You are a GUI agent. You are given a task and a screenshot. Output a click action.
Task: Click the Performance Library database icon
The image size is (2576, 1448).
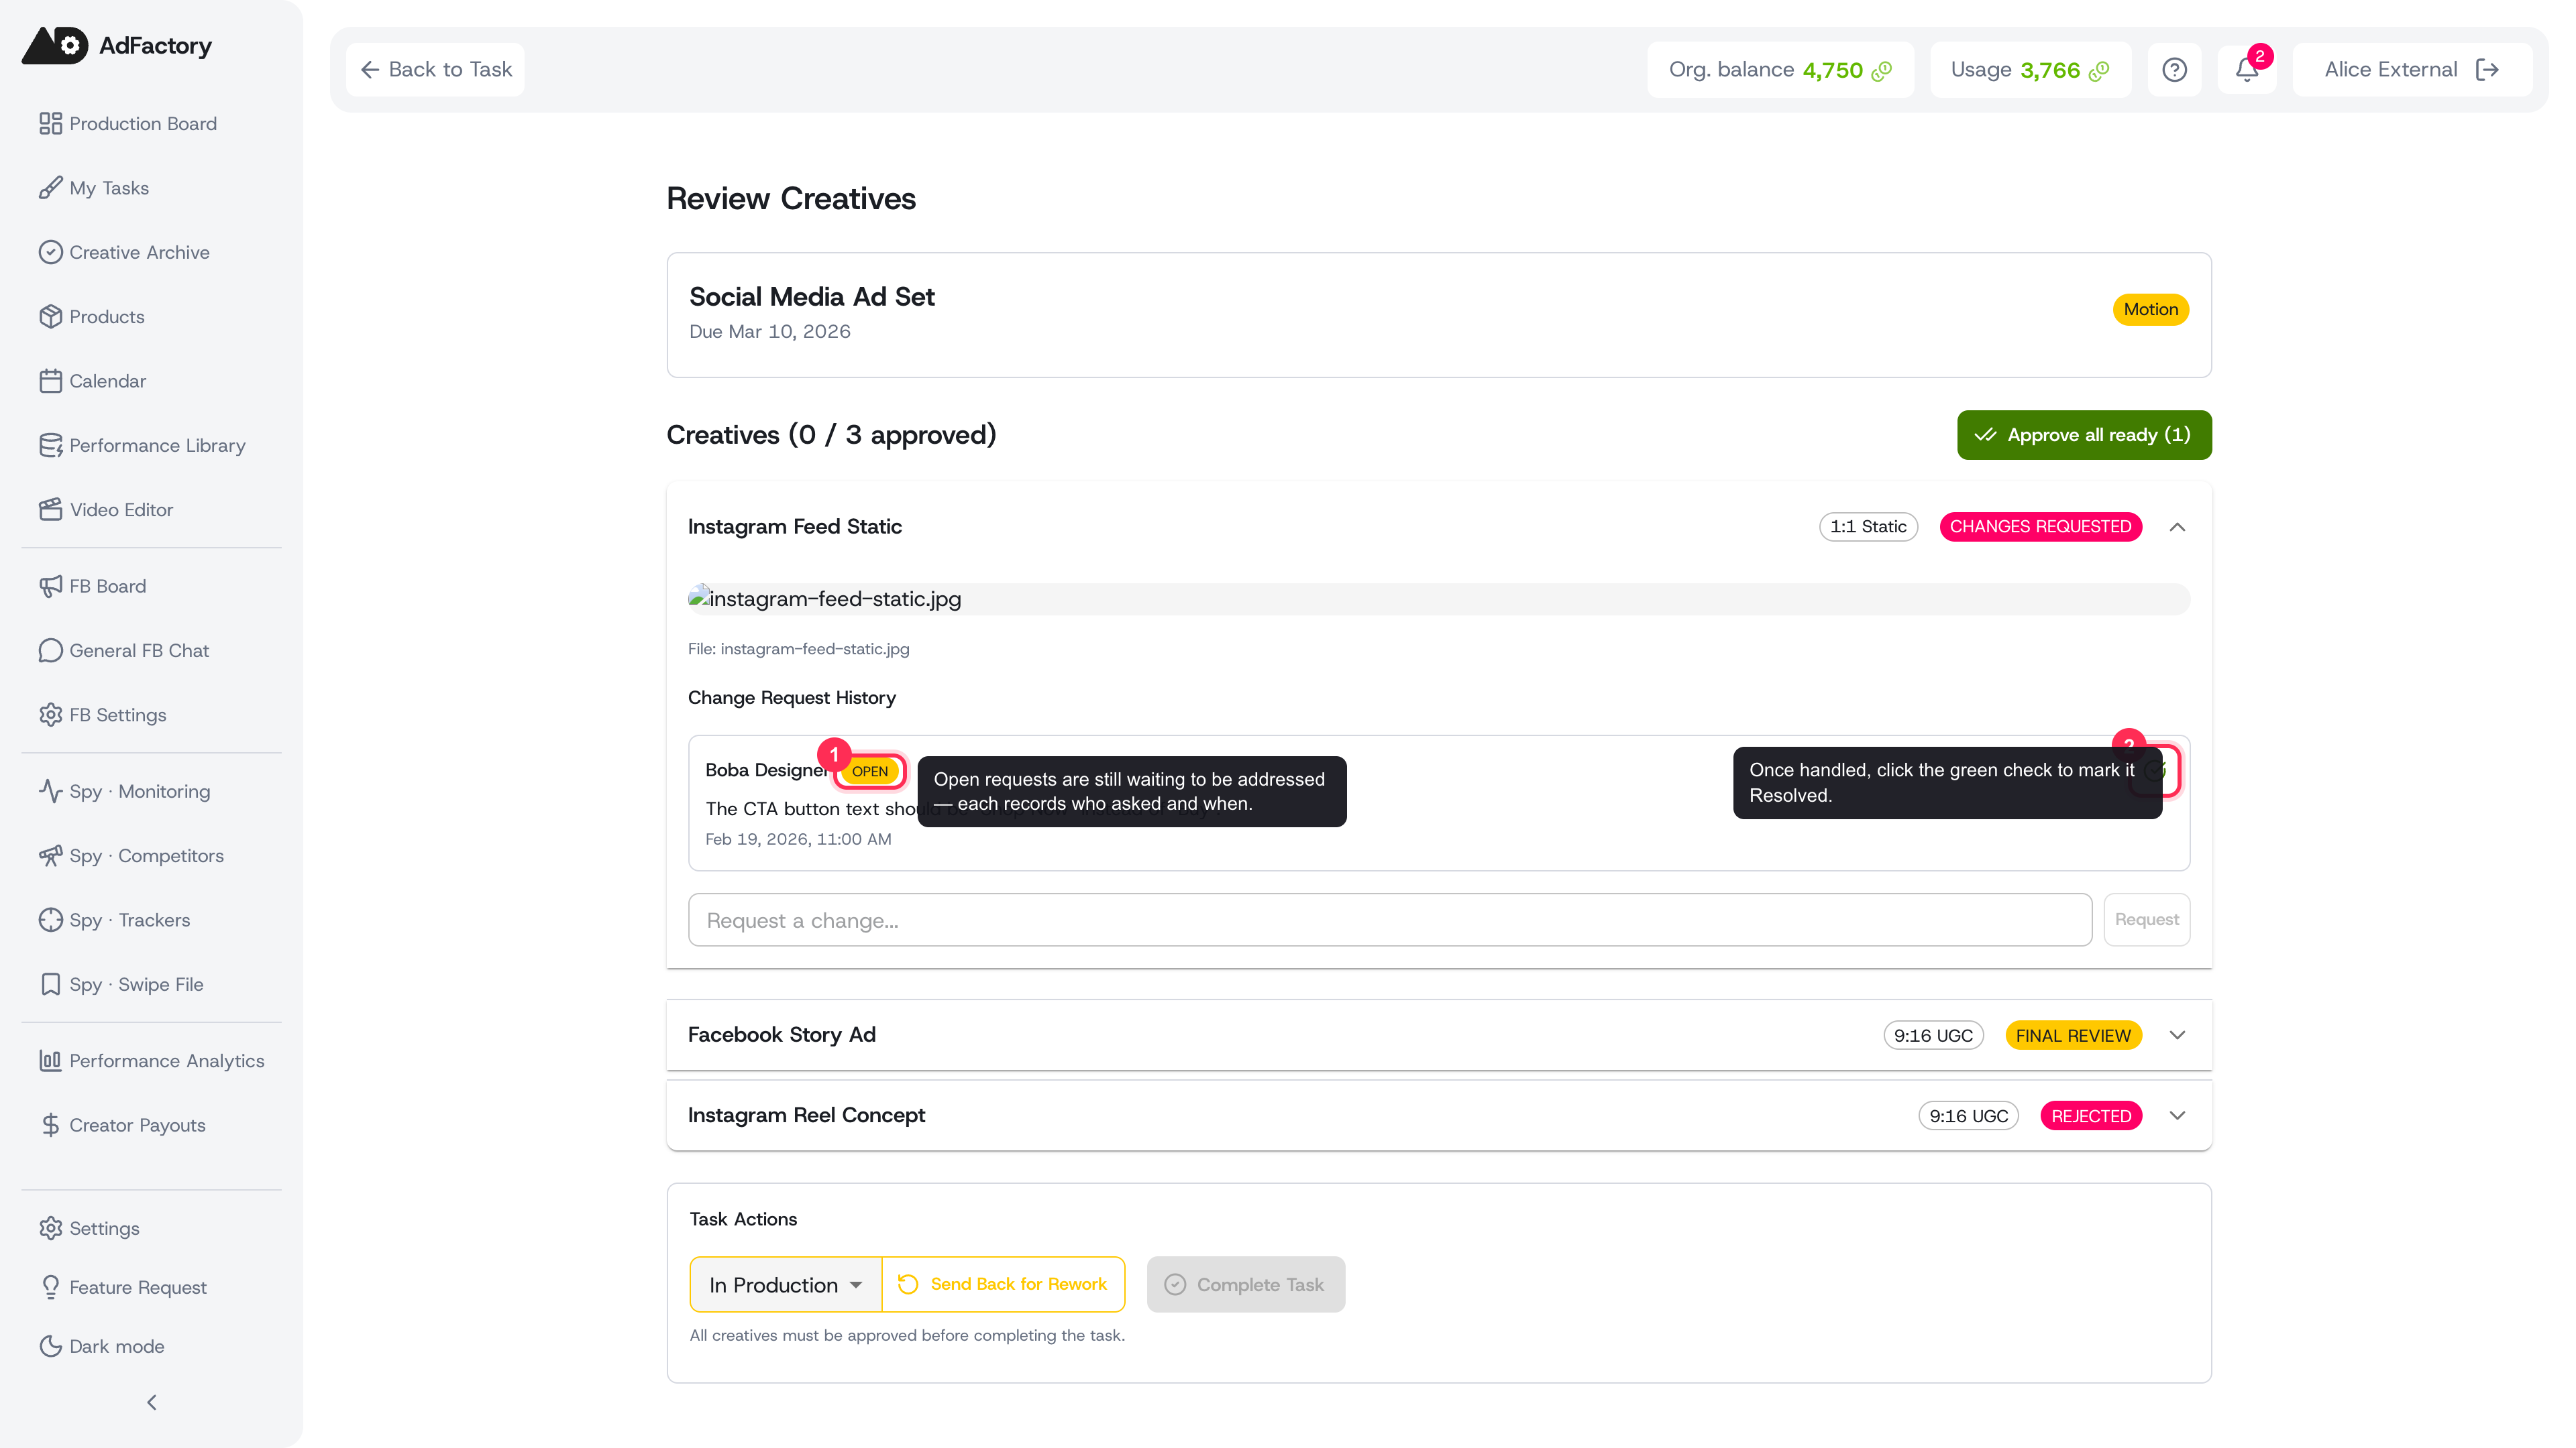click(50, 446)
